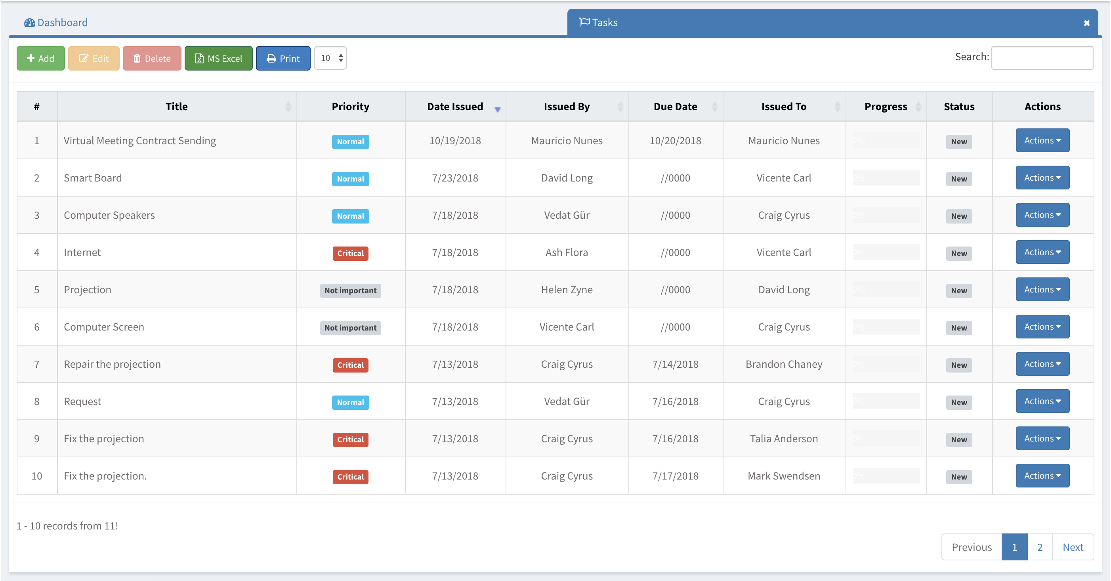Sort table by Title column arrows

point(288,107)
